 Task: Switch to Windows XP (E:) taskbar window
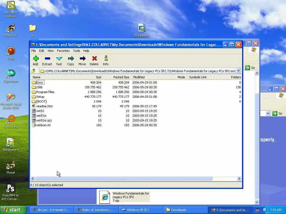point(141,210)
